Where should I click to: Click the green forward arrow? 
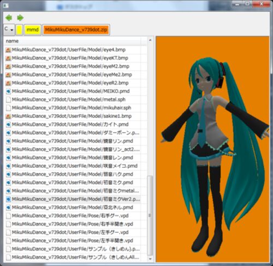[x=20, y=17]
